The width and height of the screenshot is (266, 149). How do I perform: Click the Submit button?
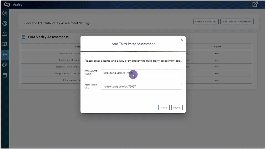click(177, 108)
